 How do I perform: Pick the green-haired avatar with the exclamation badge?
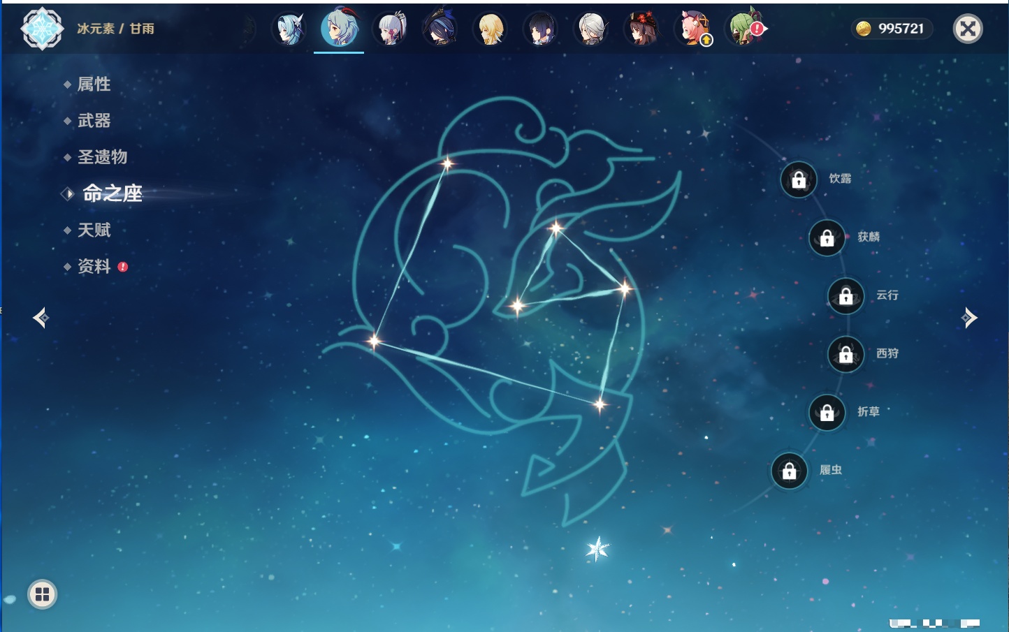tap(745, 29)
